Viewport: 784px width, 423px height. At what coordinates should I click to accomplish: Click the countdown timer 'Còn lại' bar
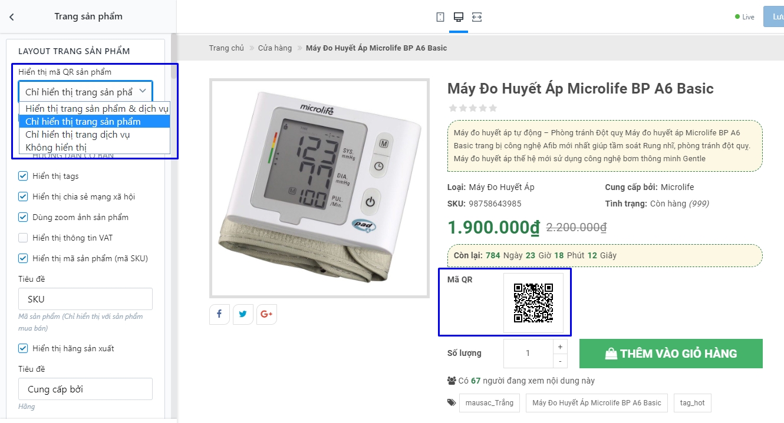pyautogui.click(x=605, y=256)
